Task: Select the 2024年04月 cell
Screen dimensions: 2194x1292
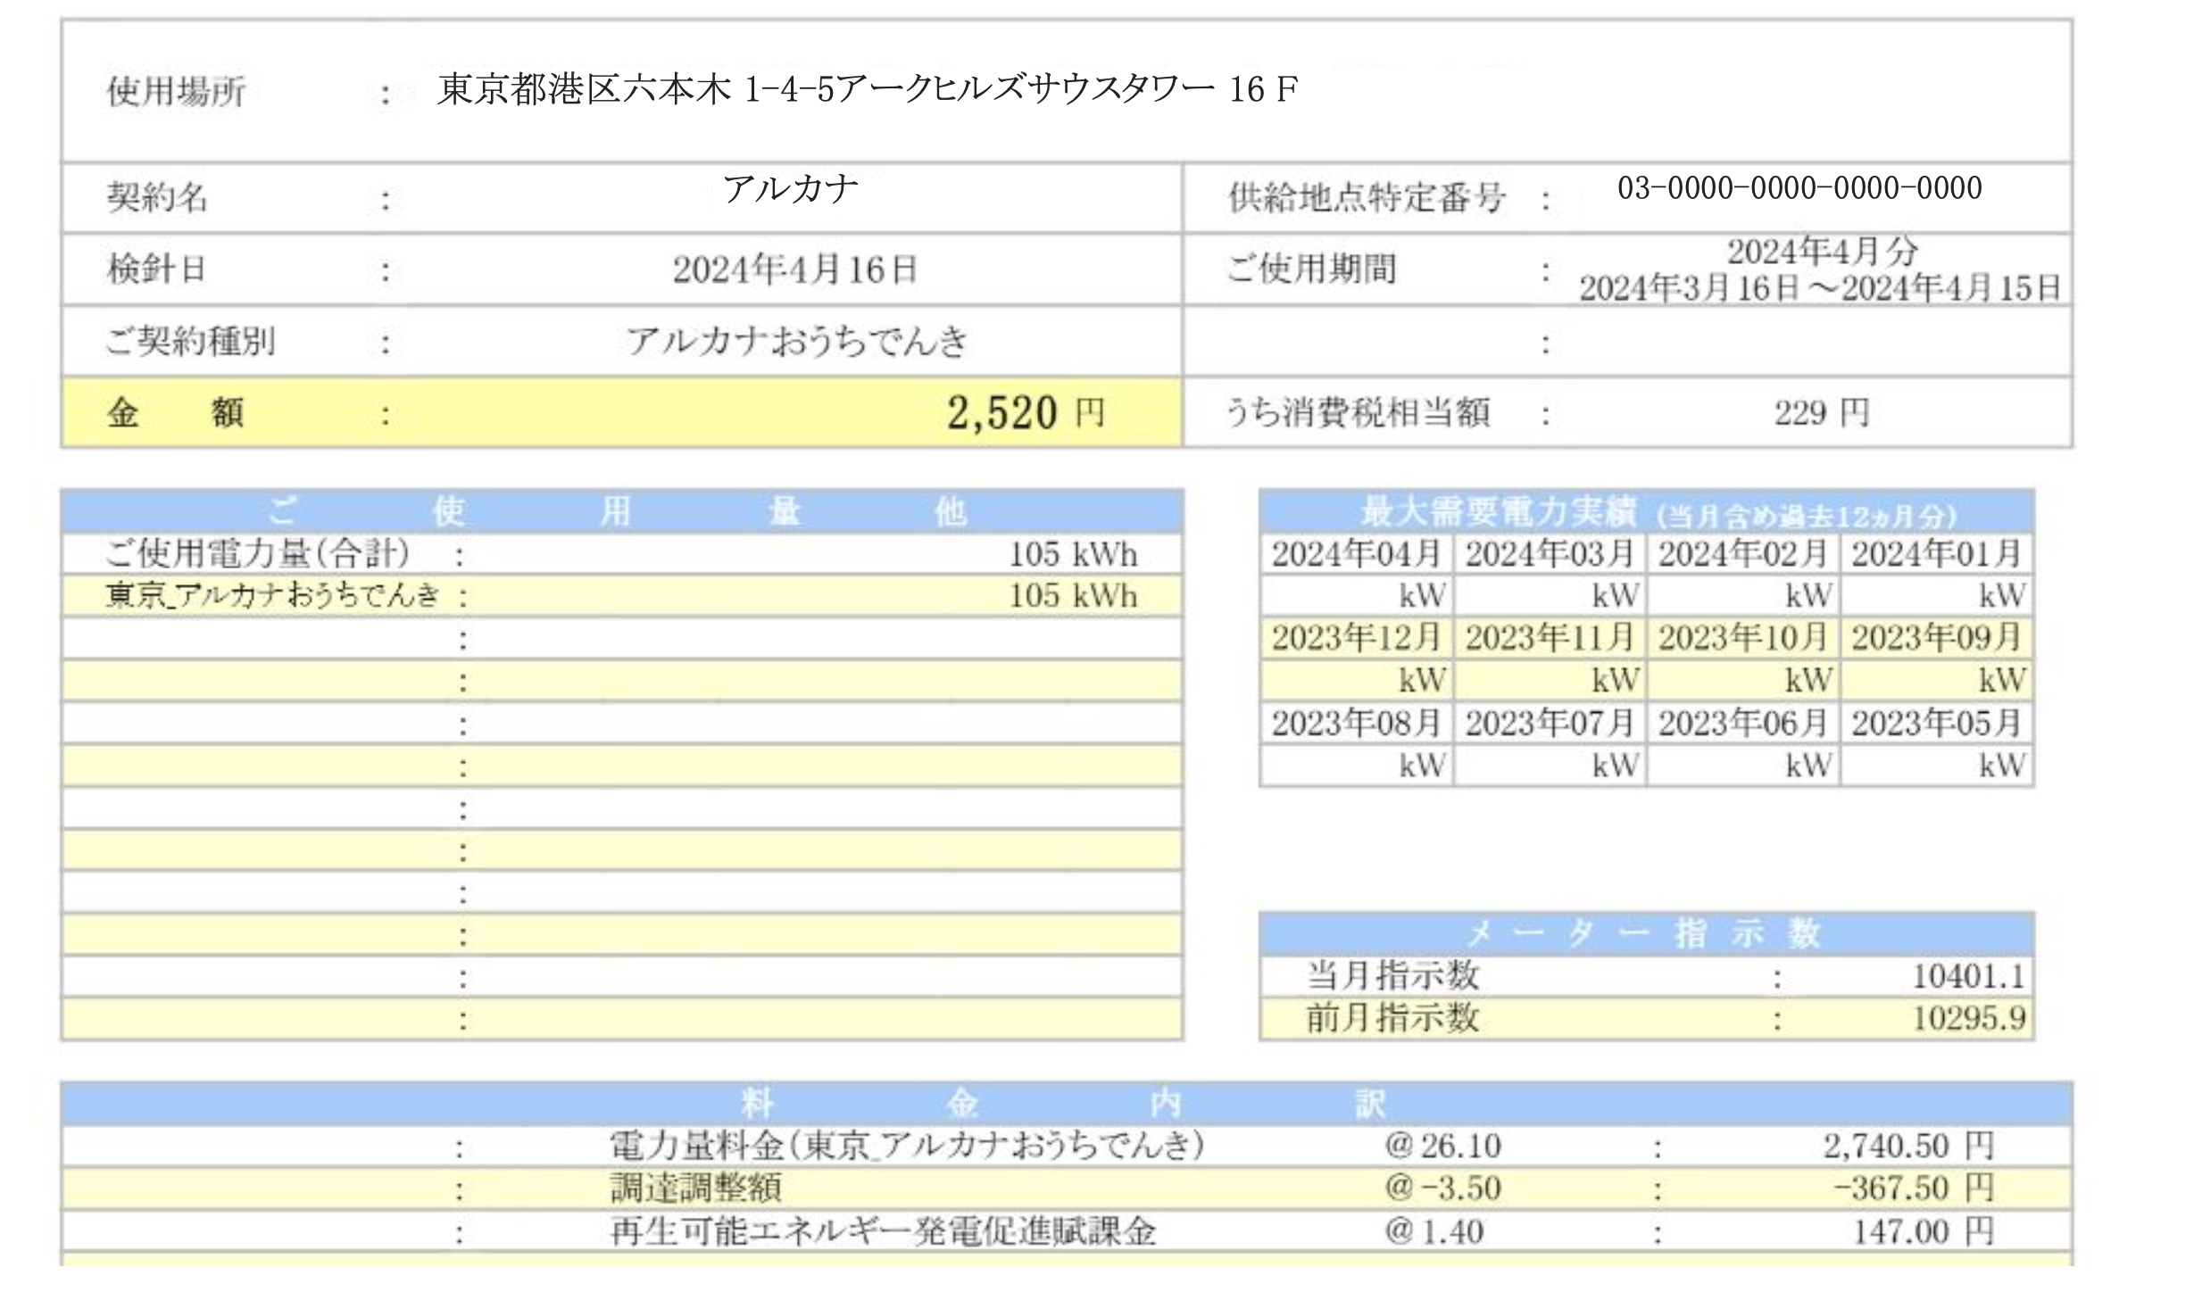Action: coord(1355,554)
